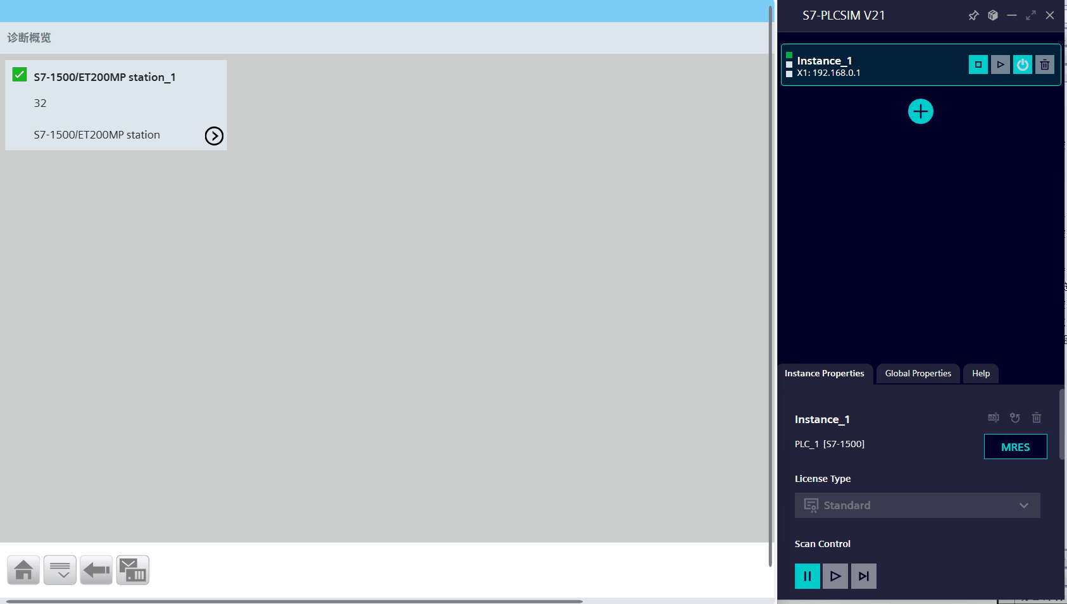The image size is (1067, 604).
Task: Click the trash icon in Instance Properties
Action: click(x=1037, y=417)
